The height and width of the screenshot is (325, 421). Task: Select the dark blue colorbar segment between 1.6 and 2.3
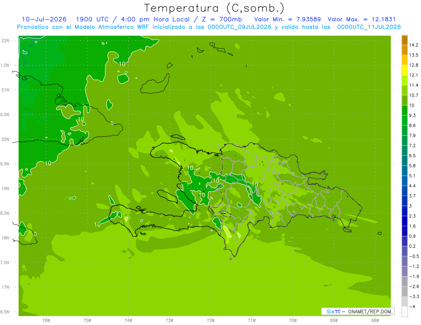pyautogui.click(x=405, y=221)
